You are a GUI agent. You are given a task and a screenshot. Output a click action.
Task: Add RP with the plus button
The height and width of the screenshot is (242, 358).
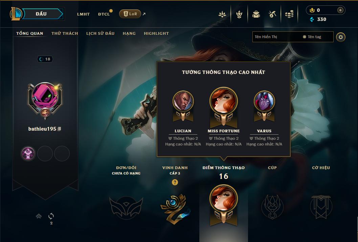(340, 10)
